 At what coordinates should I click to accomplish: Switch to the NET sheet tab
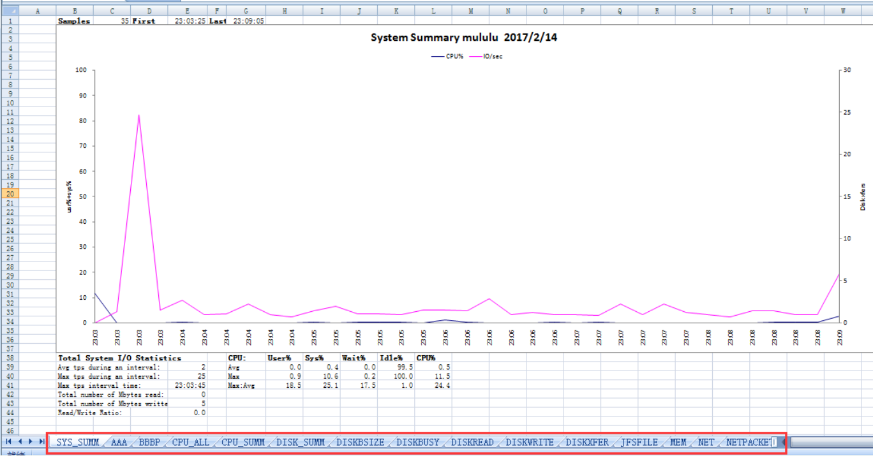pos(706,442)
